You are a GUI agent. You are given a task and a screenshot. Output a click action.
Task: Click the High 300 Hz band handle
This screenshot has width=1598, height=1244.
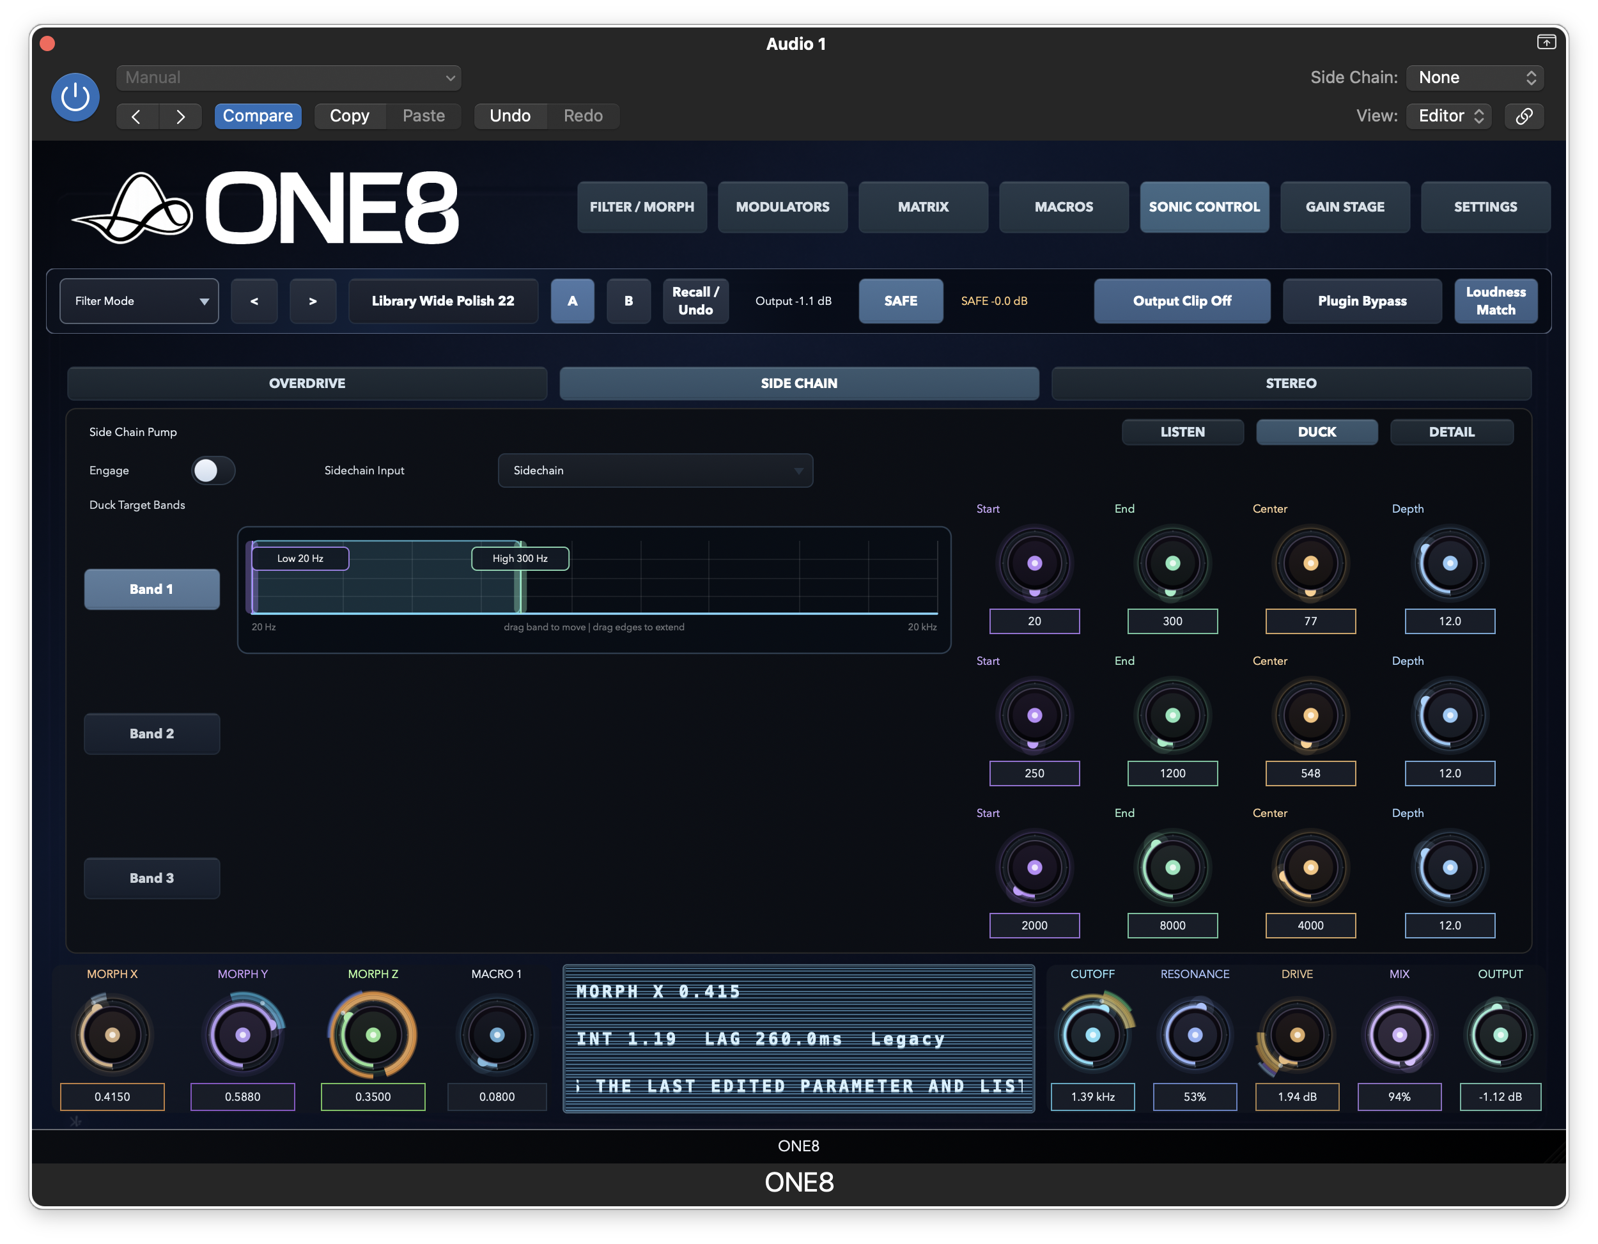(520, 558)
